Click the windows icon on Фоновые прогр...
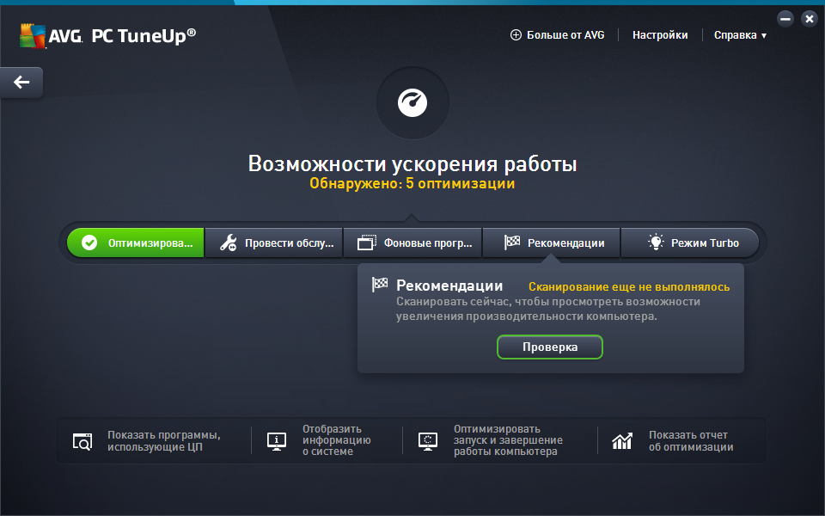This screenshot has width=825, height=516. click(x=367, y=243)
